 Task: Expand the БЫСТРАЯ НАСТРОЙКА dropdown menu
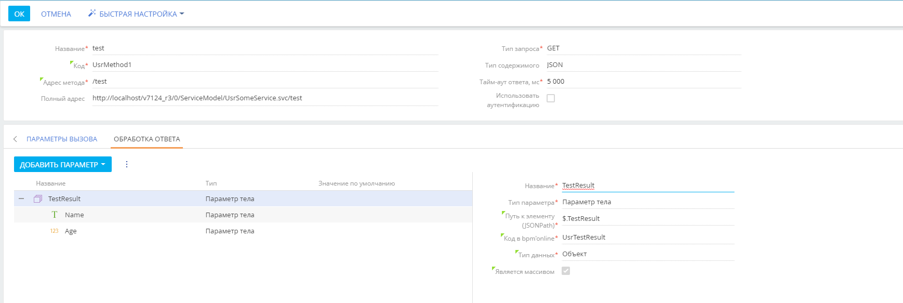pos(136,14)
